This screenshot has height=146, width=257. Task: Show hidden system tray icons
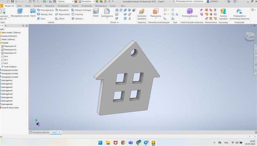point(214,142)
